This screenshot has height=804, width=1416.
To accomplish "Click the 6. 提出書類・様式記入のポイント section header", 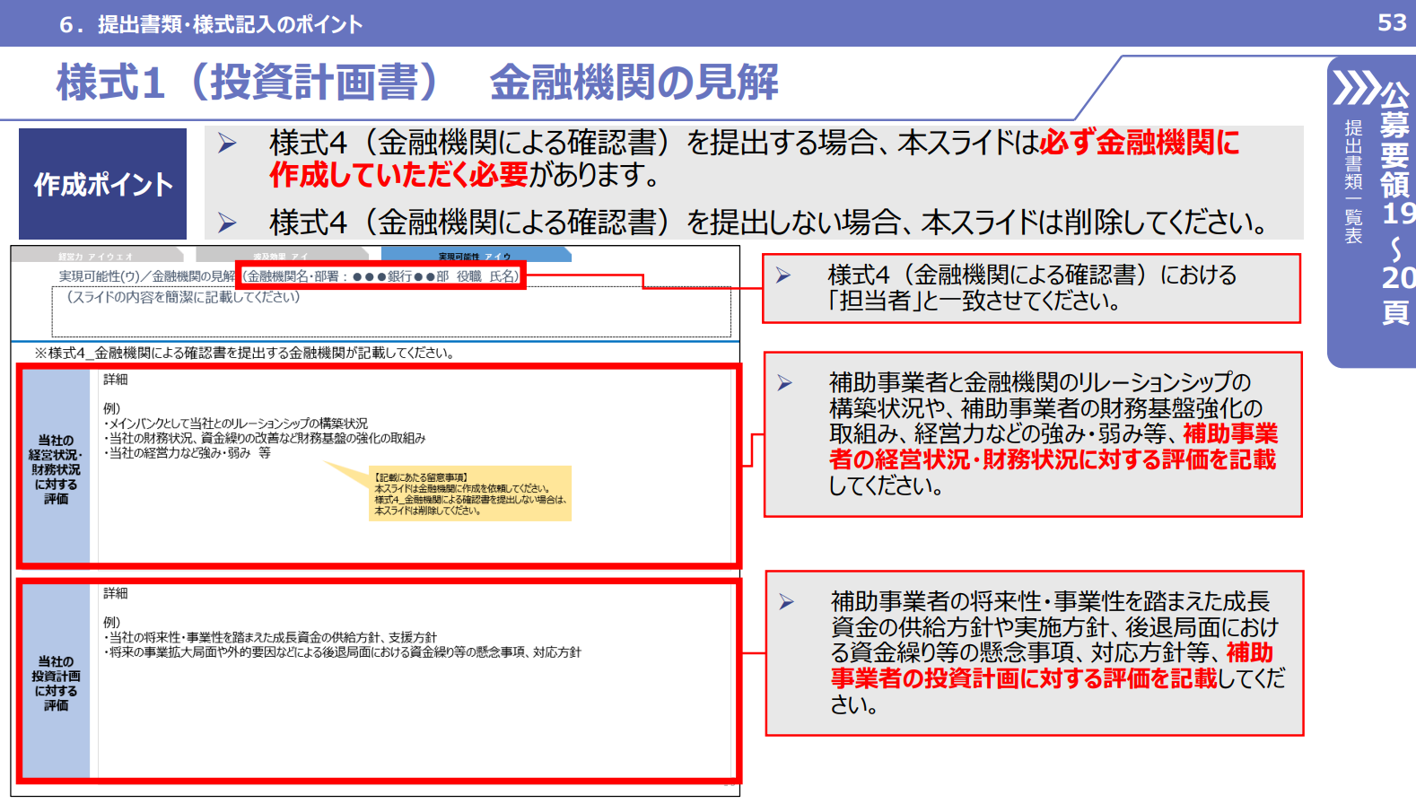I will coord(211,24).
